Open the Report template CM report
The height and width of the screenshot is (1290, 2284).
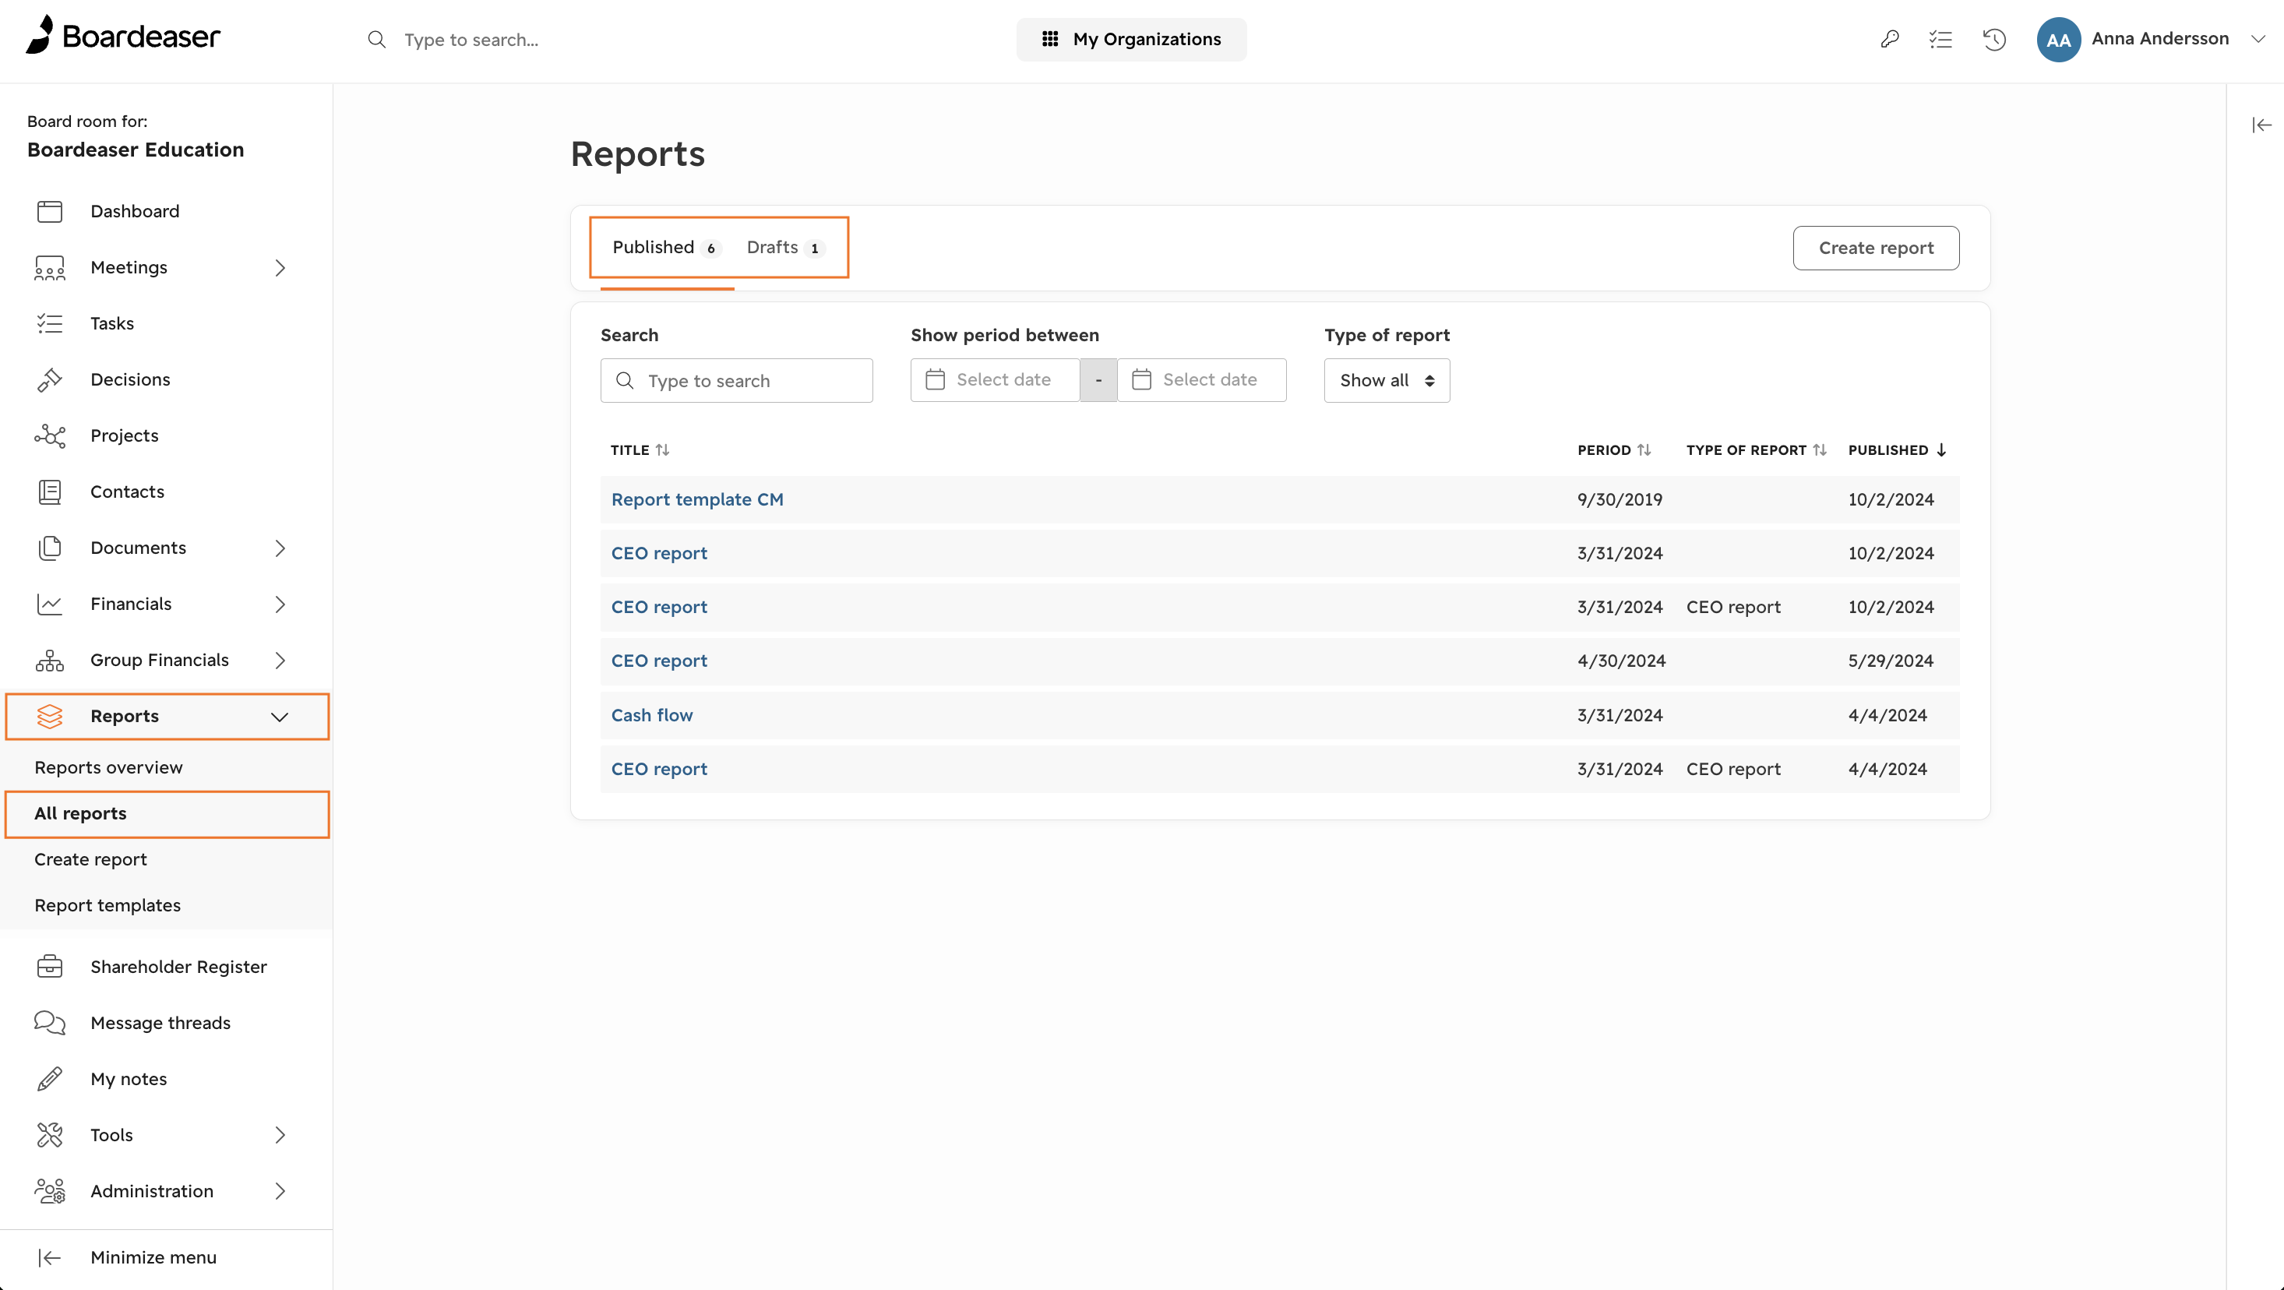(x=697, y=499)
